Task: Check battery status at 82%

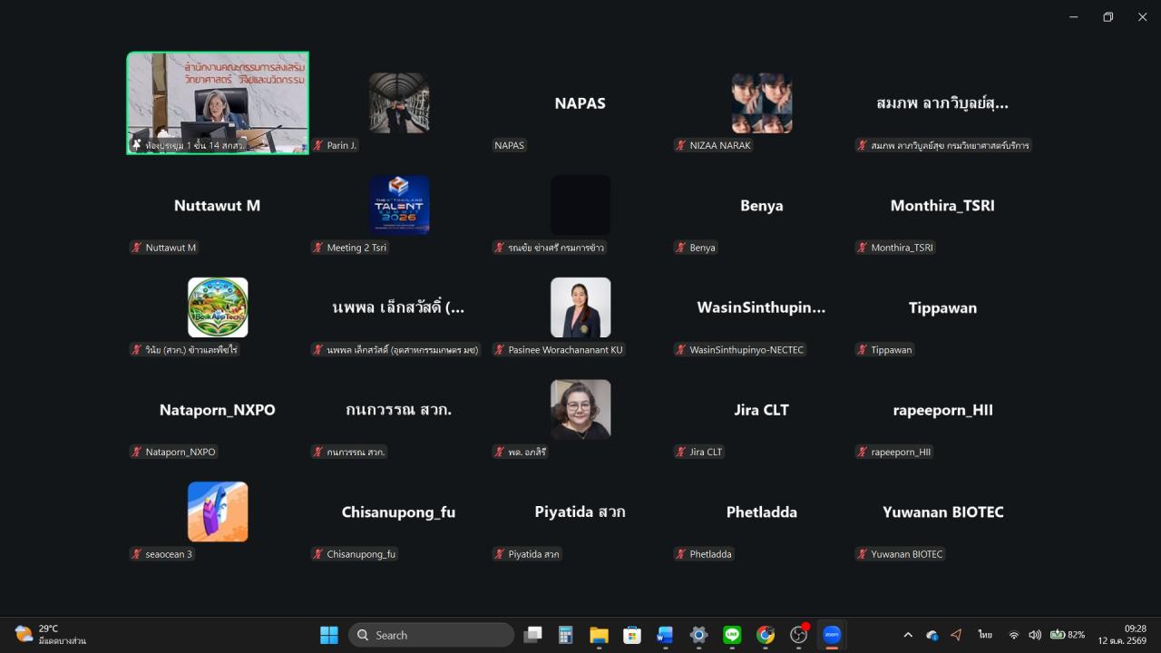Action: 1068,635
